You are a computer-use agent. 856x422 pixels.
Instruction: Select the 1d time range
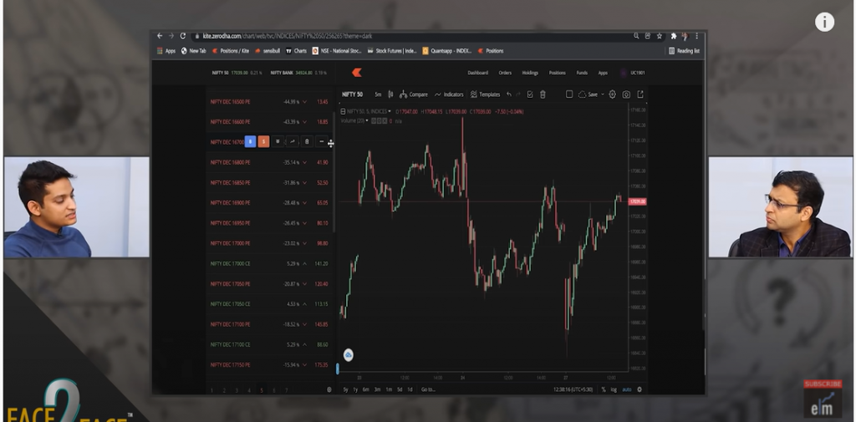410,389
